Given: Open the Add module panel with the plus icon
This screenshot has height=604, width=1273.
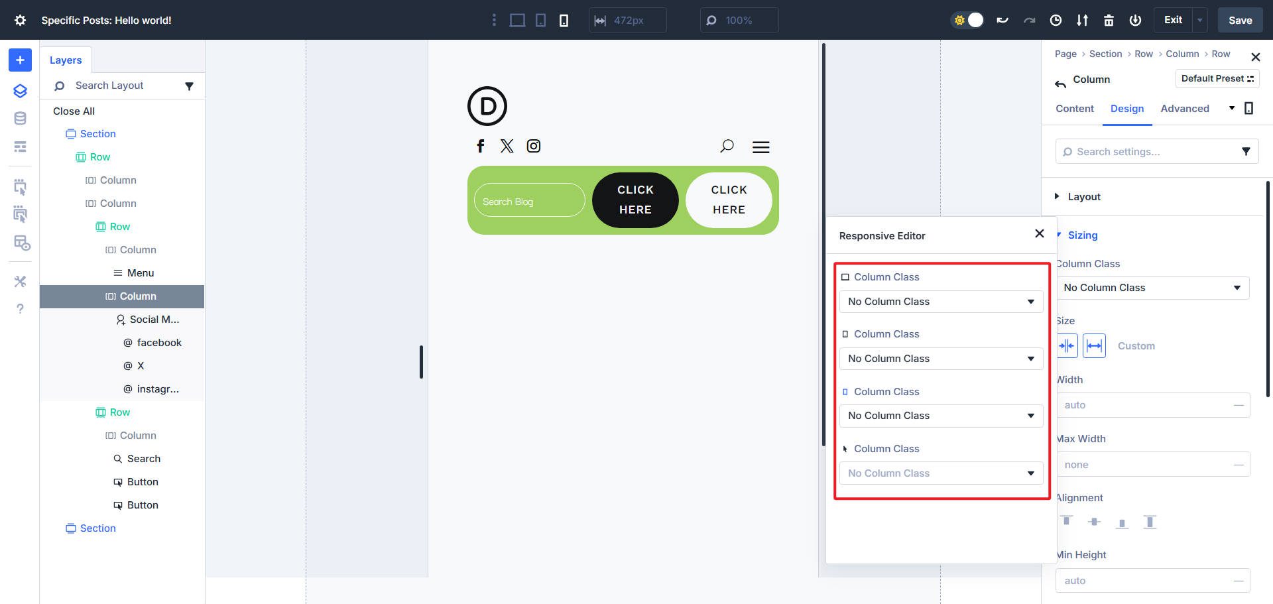Looking at the screenshot, I should 19,60.
